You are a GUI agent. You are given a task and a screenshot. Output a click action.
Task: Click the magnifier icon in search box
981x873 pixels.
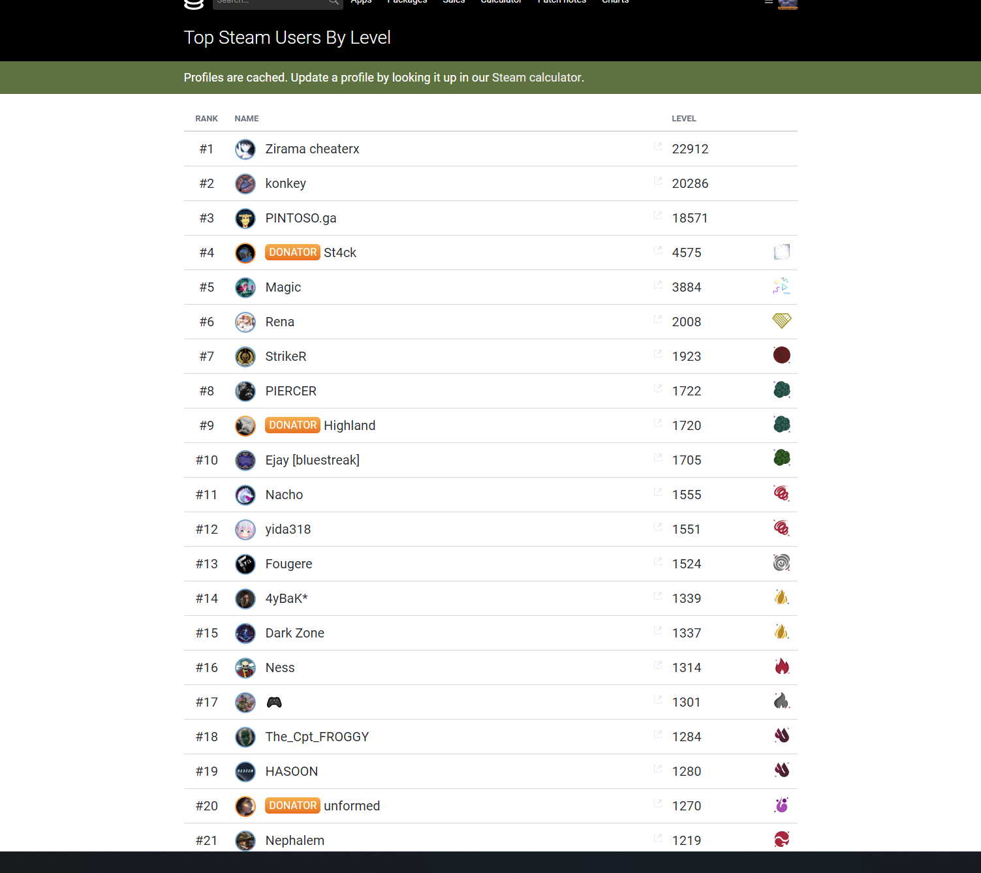tap(334, 2)
